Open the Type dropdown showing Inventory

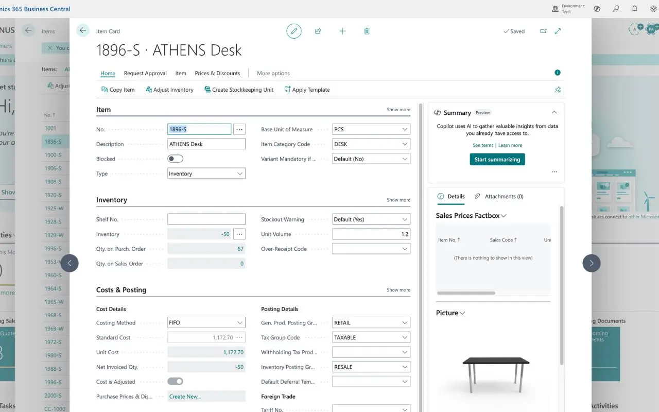click(206, 174)
